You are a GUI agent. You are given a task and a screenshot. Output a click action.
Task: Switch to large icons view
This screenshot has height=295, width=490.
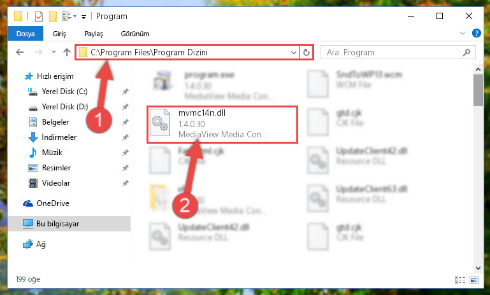point(473,280)
